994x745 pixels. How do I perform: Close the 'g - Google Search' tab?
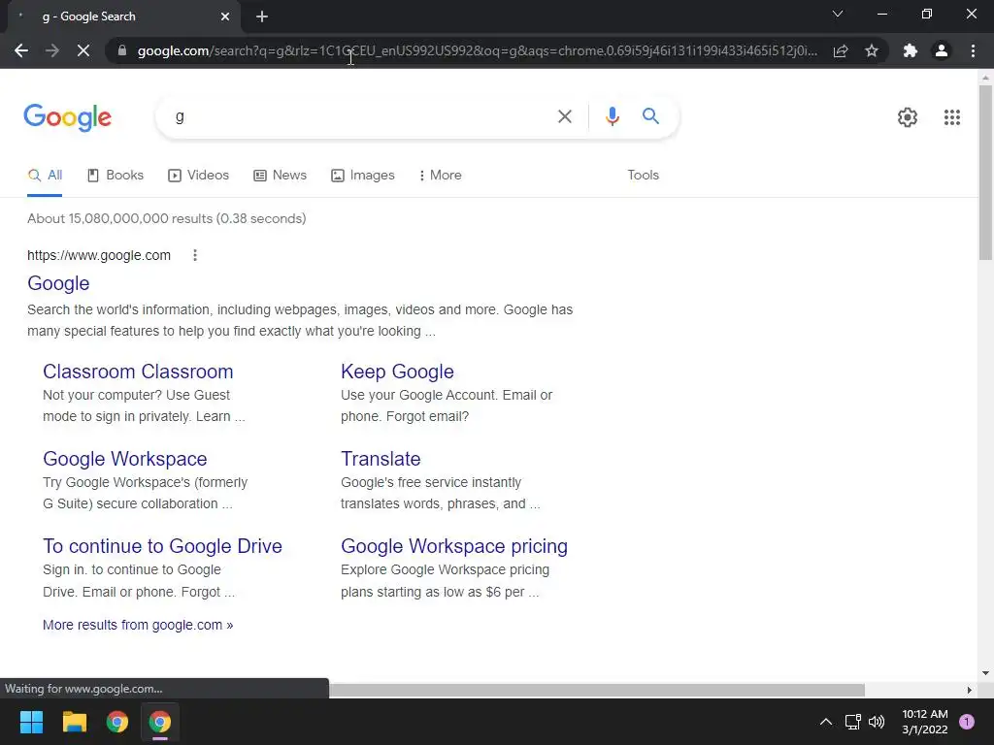[225, 16]
